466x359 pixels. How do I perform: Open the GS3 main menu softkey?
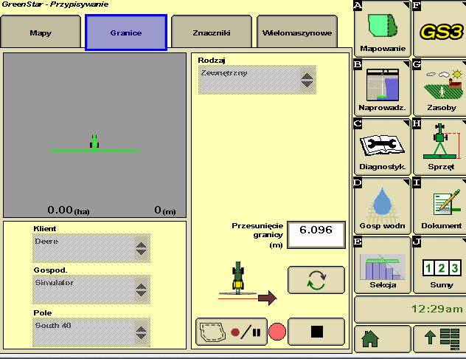click(x=440, y=29)
